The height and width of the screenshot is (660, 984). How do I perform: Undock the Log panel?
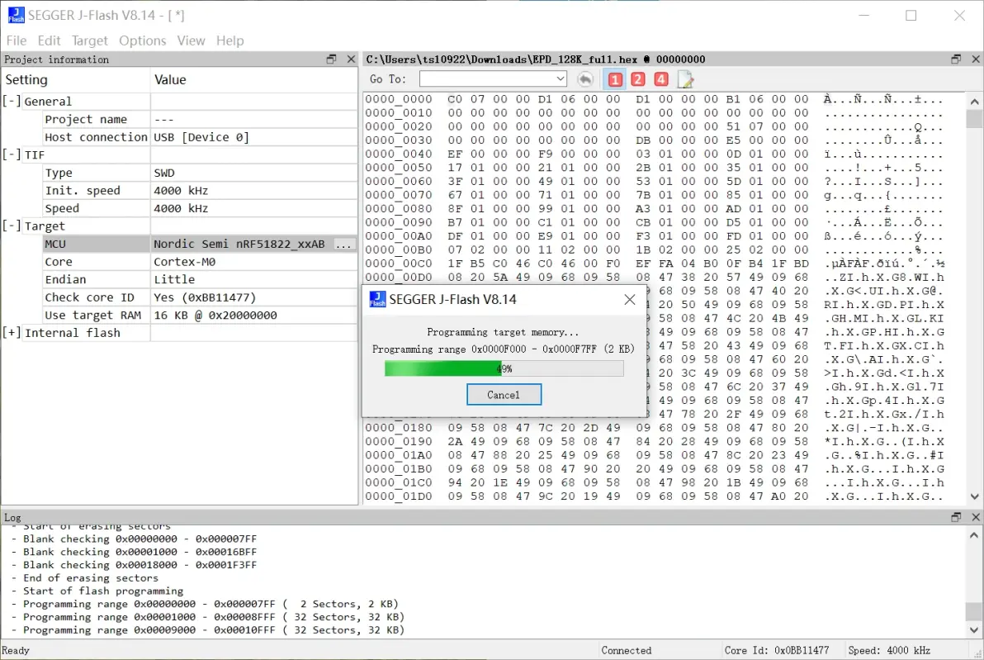(x=956, y=517)
